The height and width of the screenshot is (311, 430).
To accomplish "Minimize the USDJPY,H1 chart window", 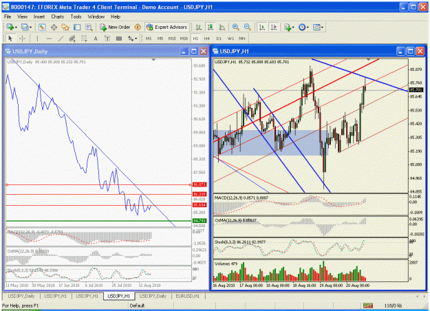I will [400, 52].
